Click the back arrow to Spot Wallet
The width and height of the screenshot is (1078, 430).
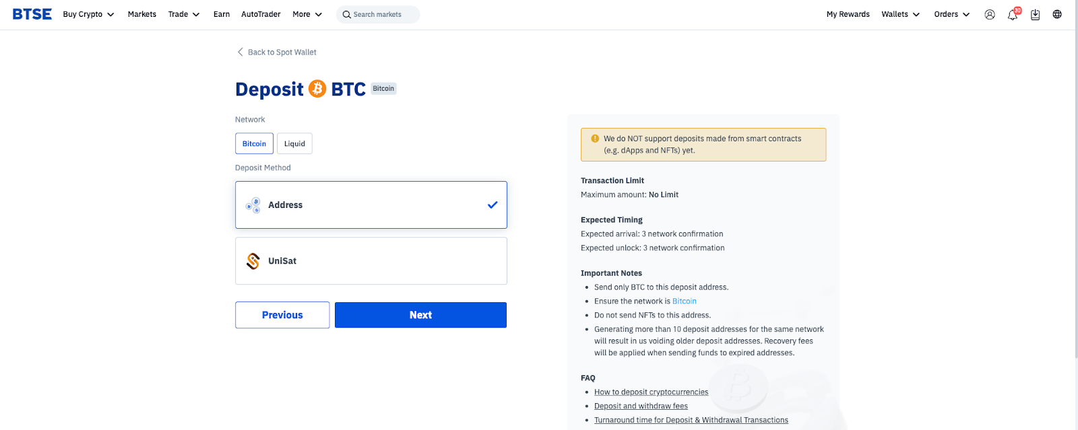tap(241, 52)
